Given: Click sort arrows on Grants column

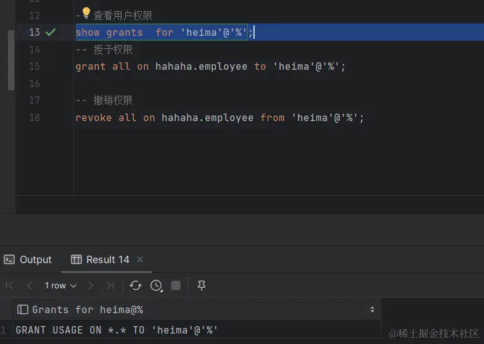Looking at the screenshot, I should 372,309.
